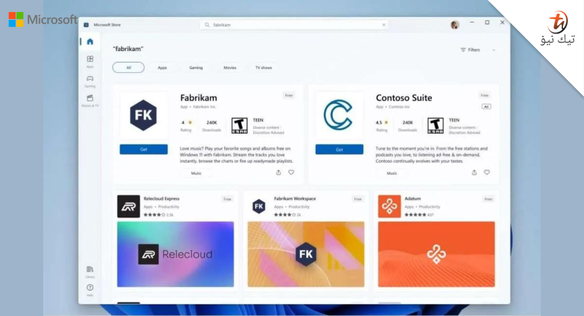Open the Home section in Microsoft Store
This screenshot has height=316, width=584.
pos(90,41)
